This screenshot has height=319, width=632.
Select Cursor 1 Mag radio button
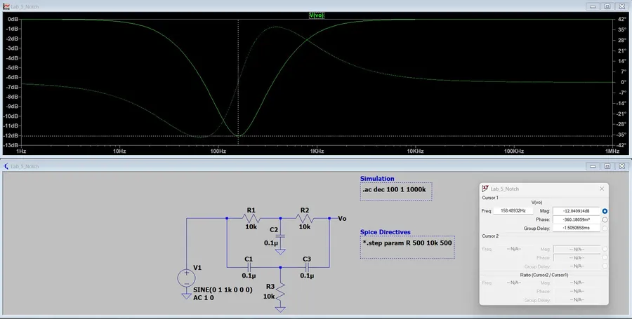(x=605, y=211)
